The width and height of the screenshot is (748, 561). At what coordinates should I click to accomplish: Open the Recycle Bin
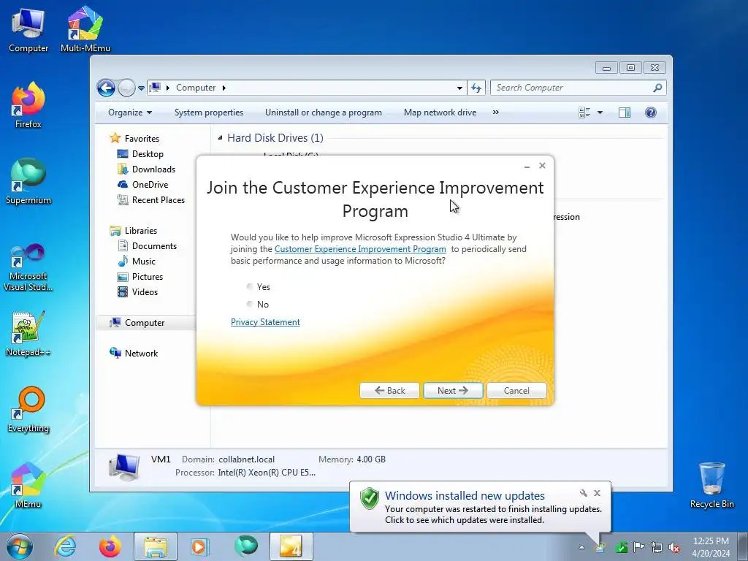[711, 486]
